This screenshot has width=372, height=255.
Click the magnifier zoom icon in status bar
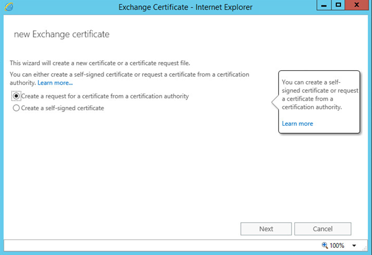(x=324, y=245)
